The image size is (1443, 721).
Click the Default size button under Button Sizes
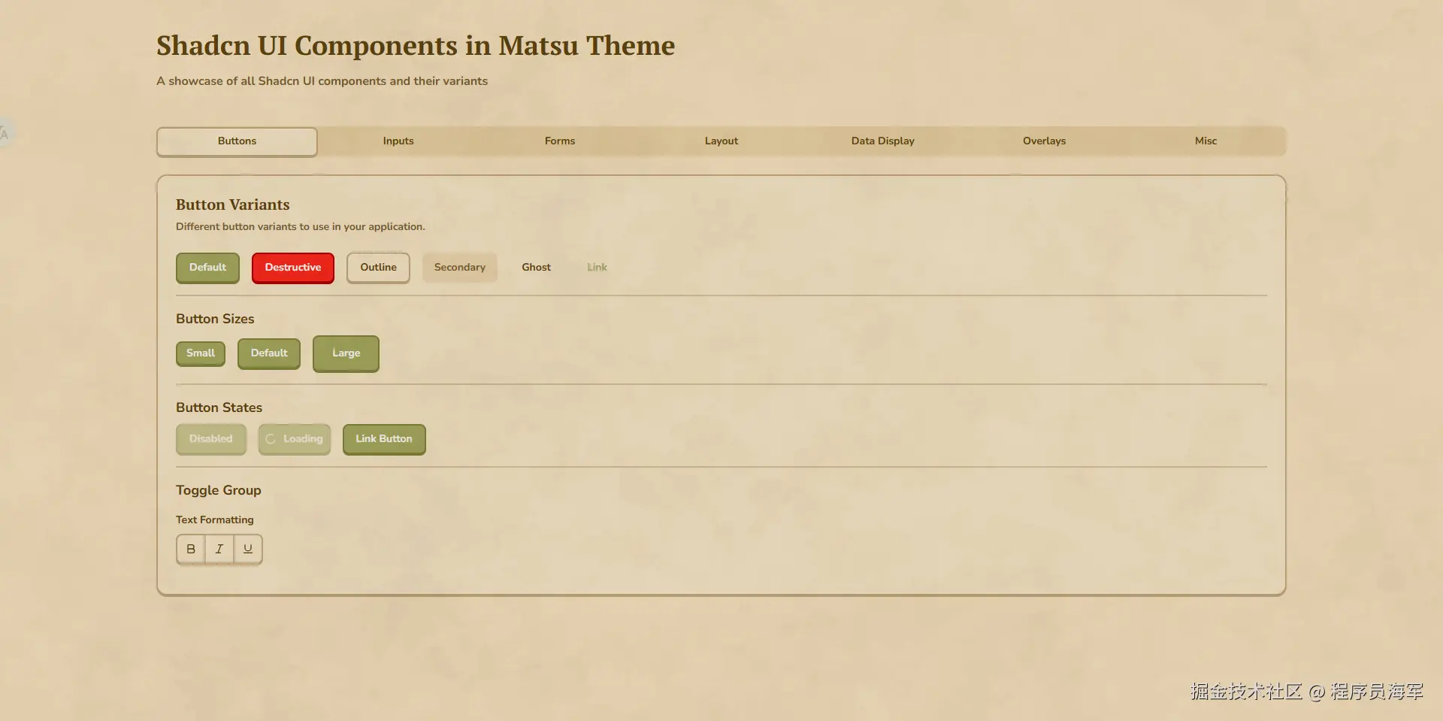(x=269, y=353)
